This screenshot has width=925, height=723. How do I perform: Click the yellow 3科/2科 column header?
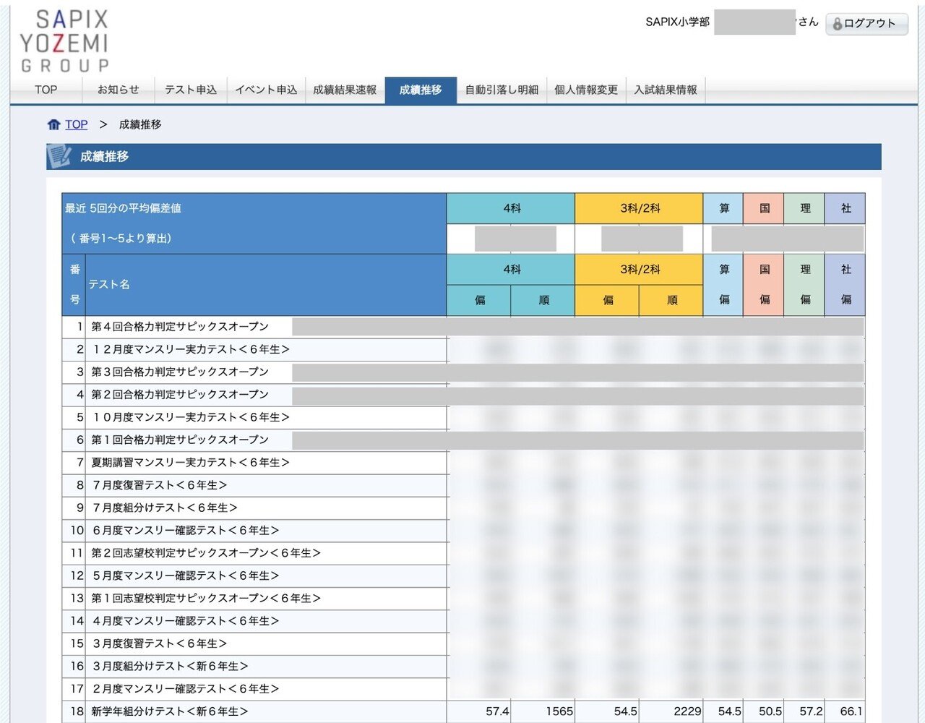(639, 208)
